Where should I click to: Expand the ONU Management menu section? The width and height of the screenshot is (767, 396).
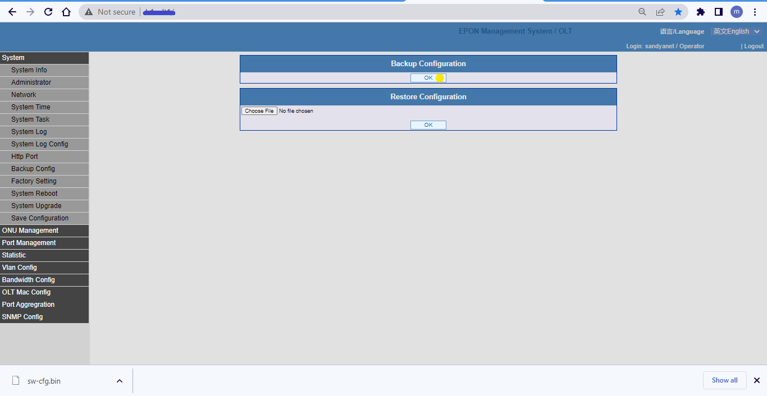coord(30,231)
